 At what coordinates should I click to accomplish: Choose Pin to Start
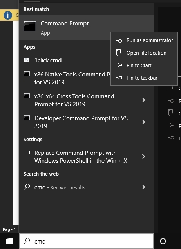(144, 65)
